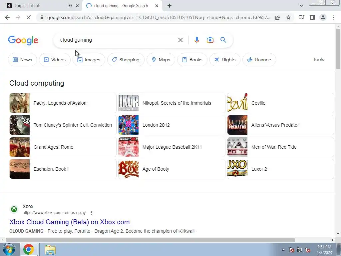Open Chrome from the taskbar
Image resolution: width=341 pixels, height=256 pixels.
(x=29, y=249)
